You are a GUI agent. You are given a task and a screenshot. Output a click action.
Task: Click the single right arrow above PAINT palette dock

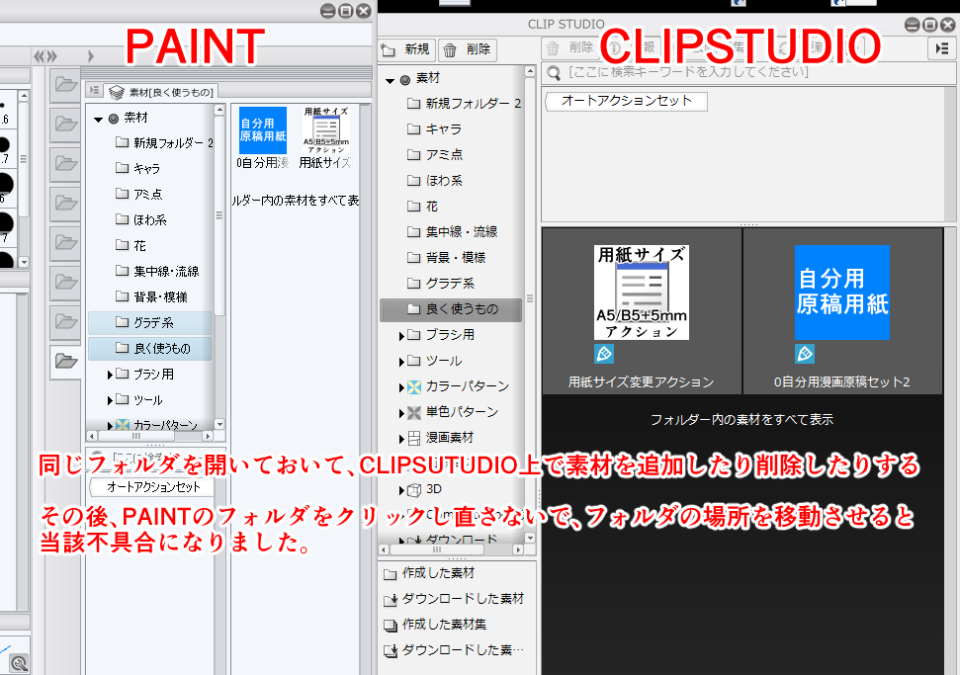91,57
